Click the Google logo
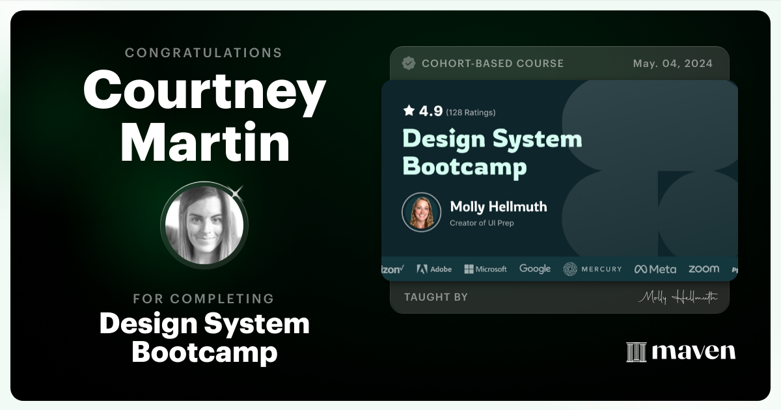The image size is (781, 410). tap(534, 268)
